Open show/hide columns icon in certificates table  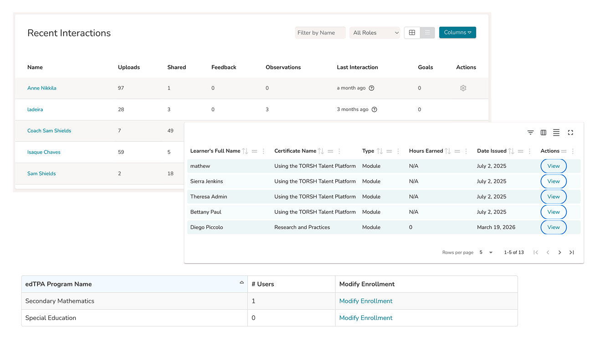click(x=543, y=133)
